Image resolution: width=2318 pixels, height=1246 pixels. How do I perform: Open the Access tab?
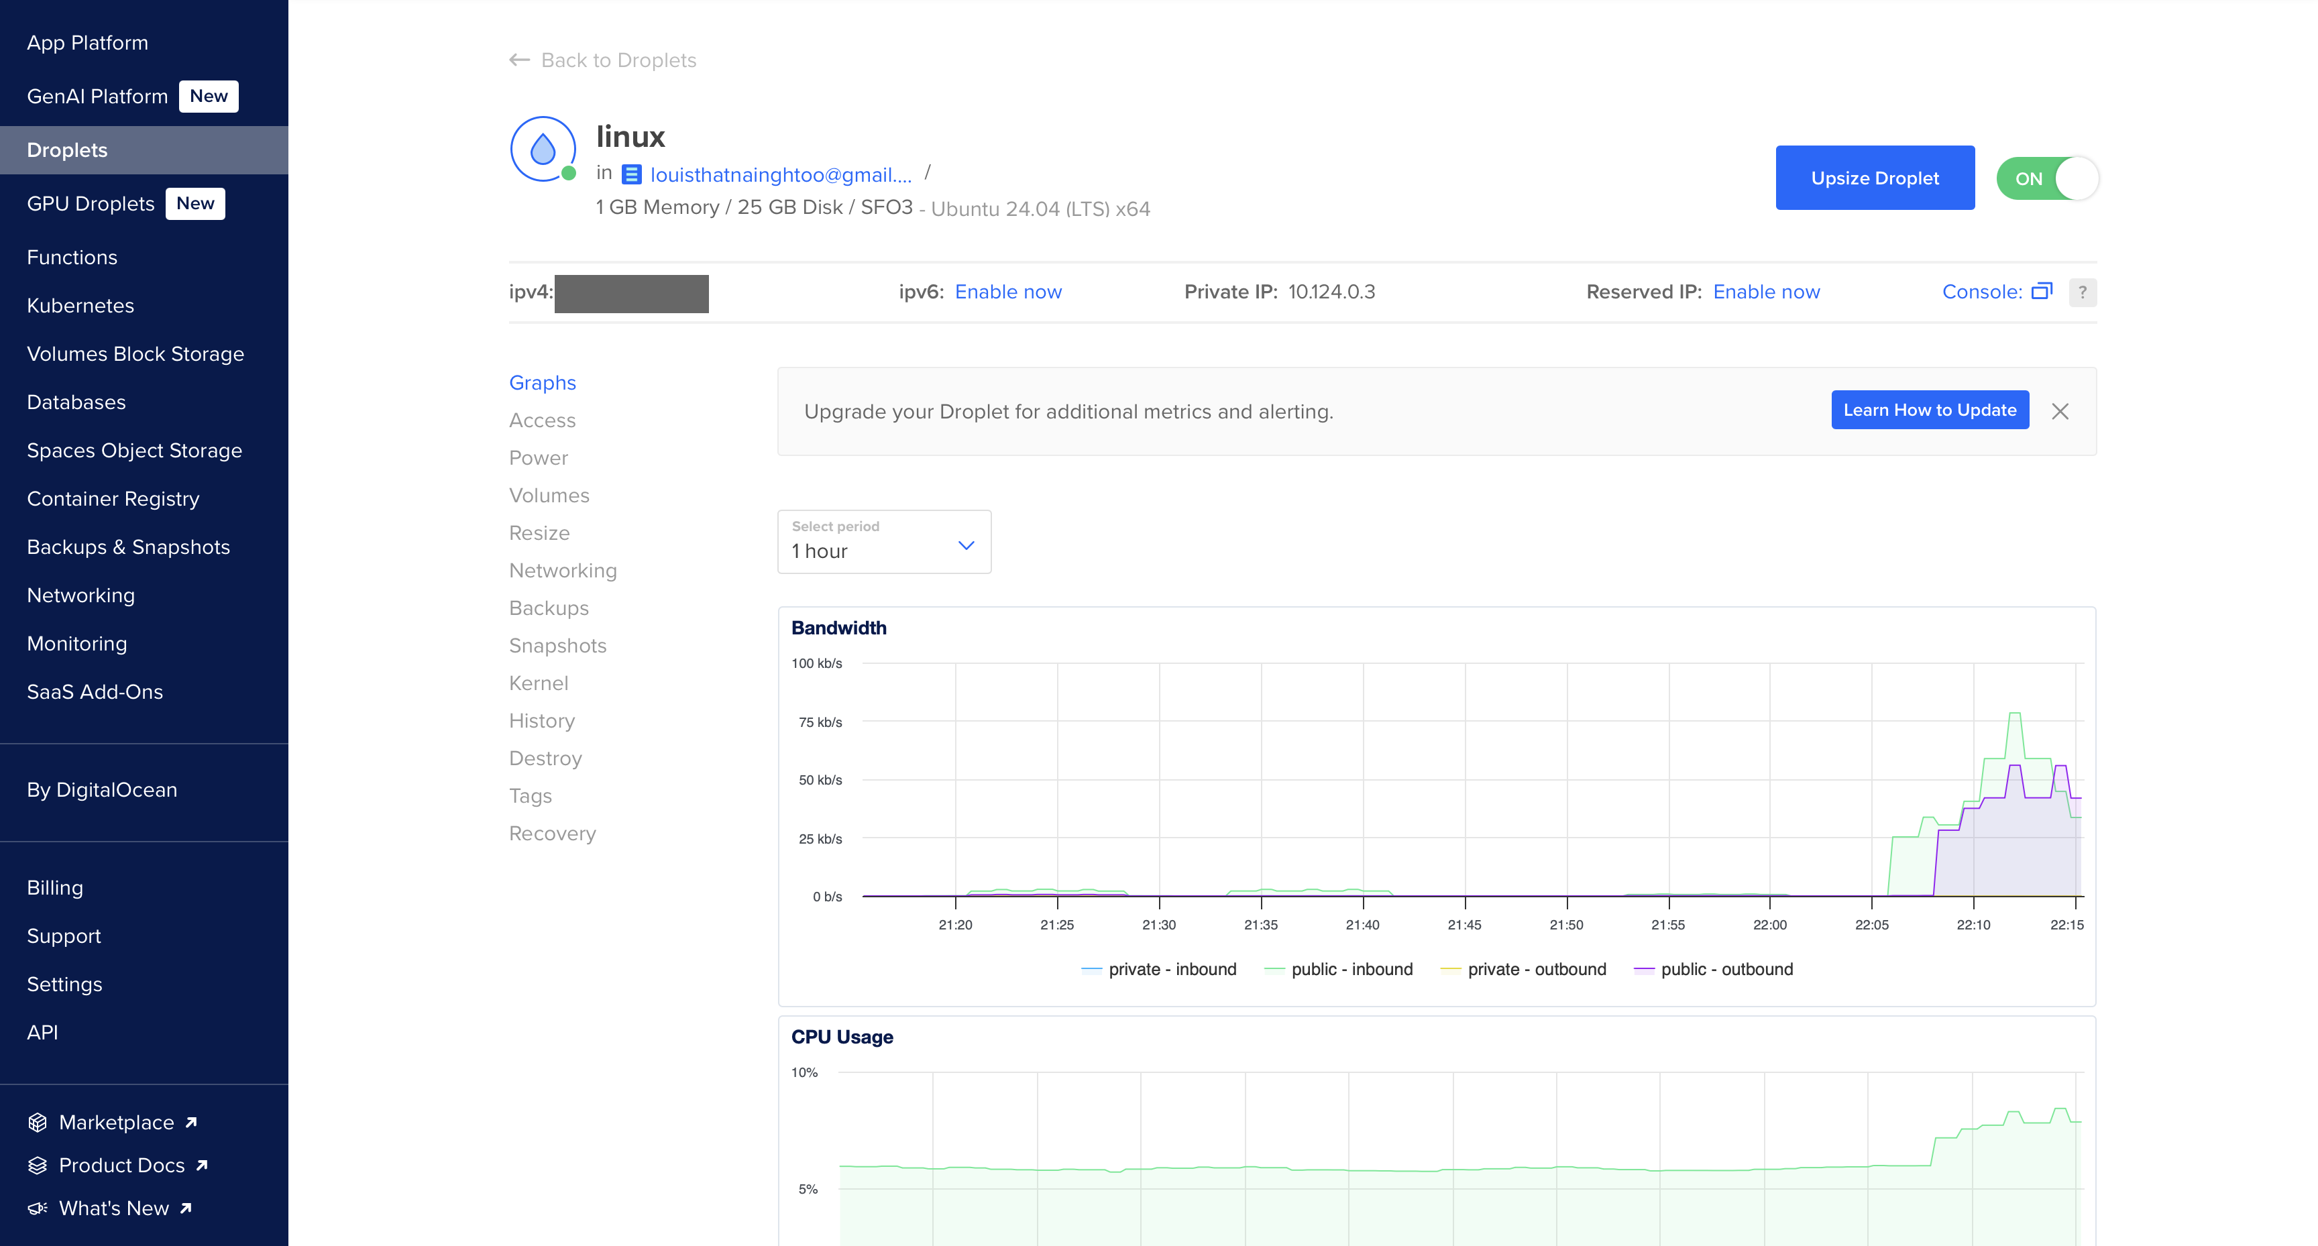[543, 420]
